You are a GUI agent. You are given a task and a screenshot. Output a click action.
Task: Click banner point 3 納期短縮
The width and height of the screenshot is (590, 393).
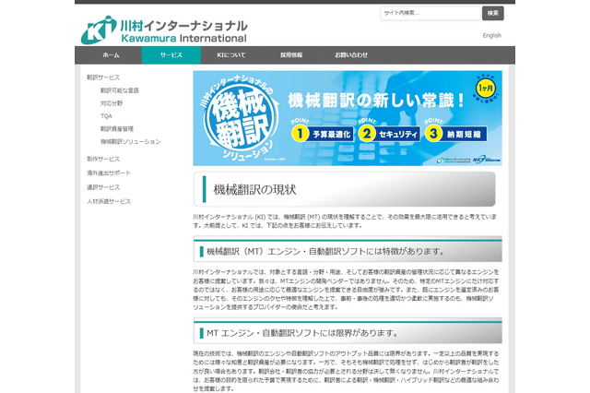click(x=455, y=134)
